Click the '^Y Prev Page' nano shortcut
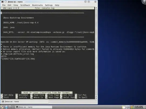This screenshot has width=146, height=109. click(52, 95)
